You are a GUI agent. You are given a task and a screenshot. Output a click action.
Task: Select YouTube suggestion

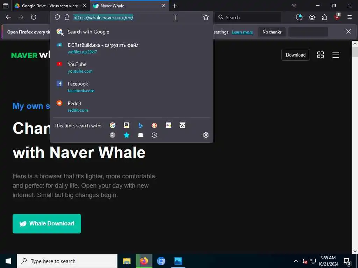(x=131, y=68)
